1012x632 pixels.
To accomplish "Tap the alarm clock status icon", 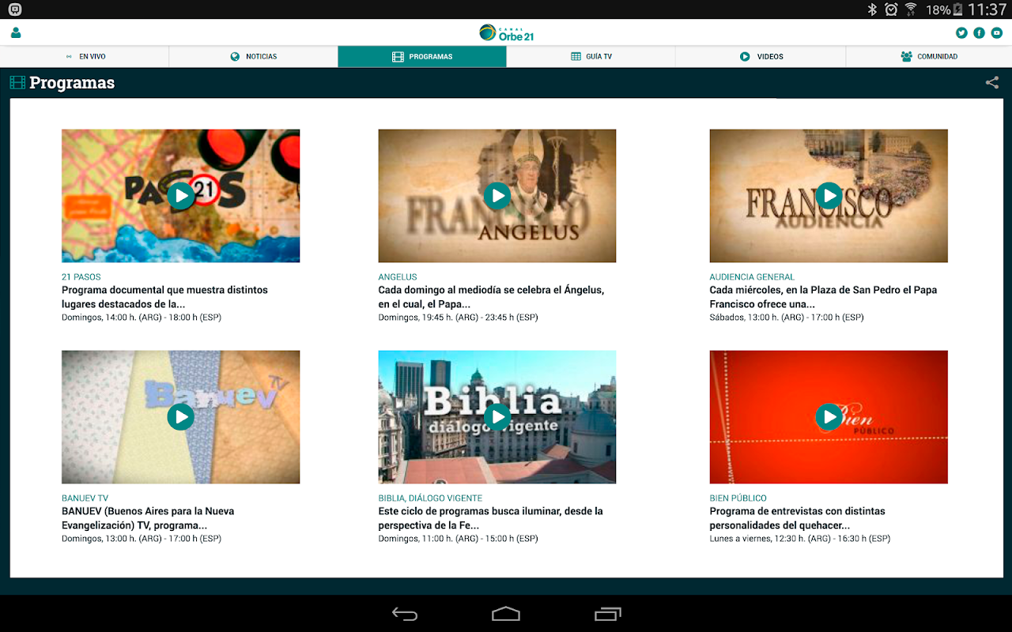I will click(891, 9).
